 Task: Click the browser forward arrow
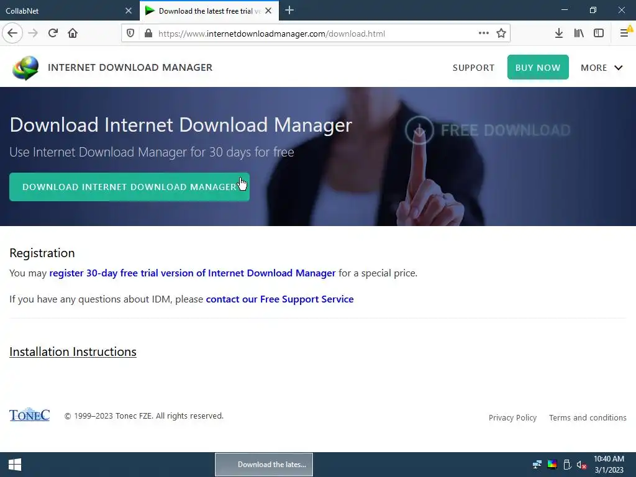[x=33, y=34]
